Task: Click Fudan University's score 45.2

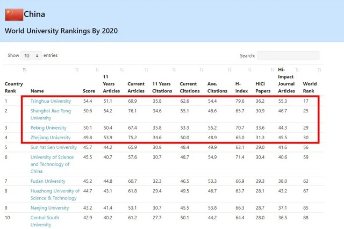Action: (88, 181)
